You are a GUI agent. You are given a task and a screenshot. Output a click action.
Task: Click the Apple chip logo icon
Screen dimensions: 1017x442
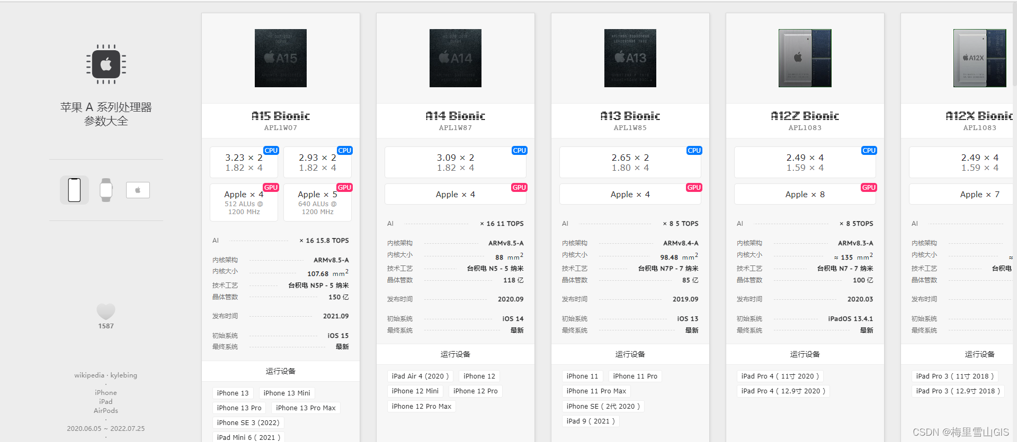pyautogui.click(x=106, y=65)
